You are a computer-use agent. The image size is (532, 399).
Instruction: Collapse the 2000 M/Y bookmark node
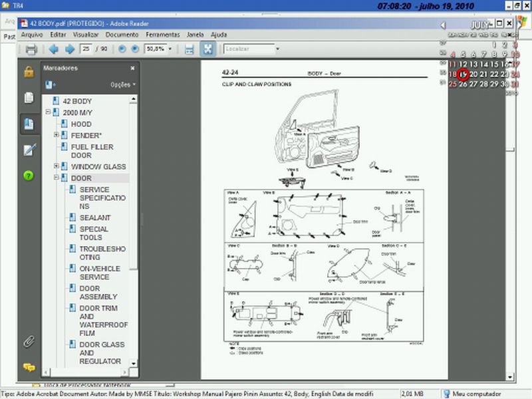pyautogui.click(x=48, y=112)
